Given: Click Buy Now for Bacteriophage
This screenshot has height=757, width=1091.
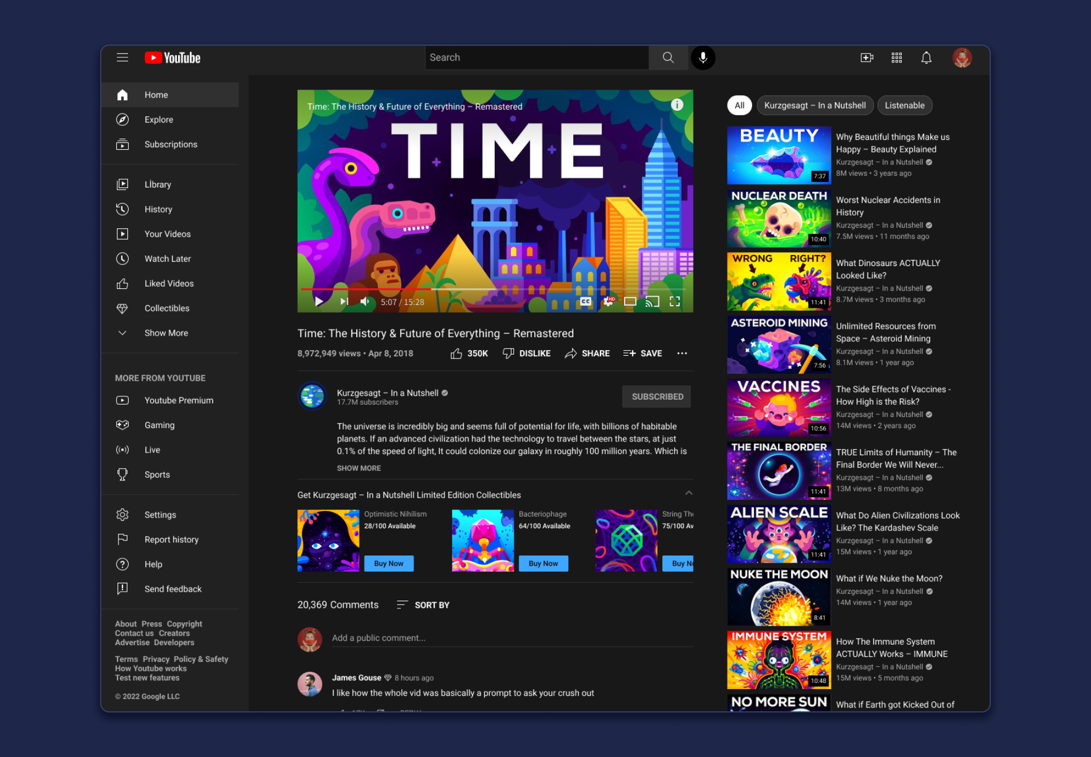Looking at the screenshot, I should (x=543, y=563).
